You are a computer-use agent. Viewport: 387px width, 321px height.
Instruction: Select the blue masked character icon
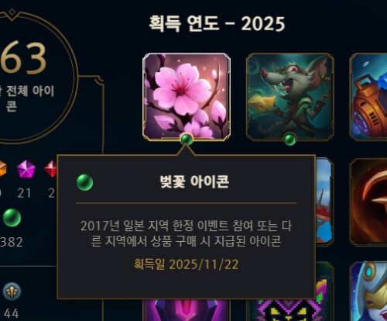tap(368, 292)
